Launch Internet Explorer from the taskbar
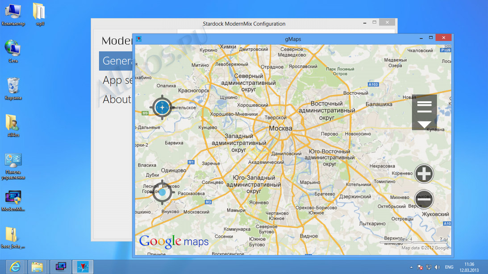The height and width of the screenshot is (274, 488). [x=15, y=267]
